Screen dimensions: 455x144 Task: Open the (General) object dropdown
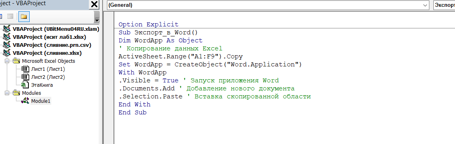tap(268, 5)
